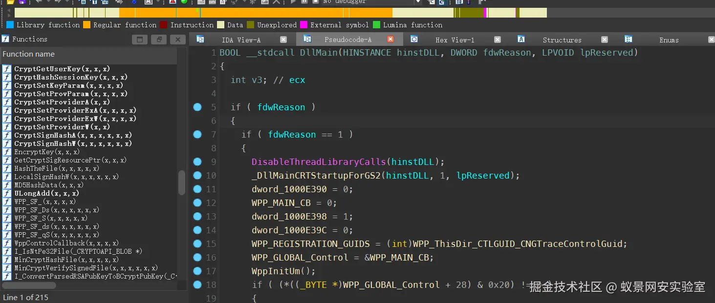Click the Pseudocode-A tab icon

pyautogui.click(x=307, y=39)
